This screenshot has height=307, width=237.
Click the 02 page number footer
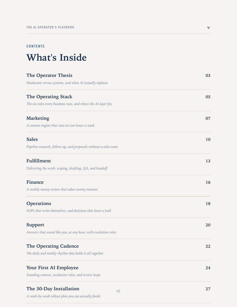click(x=118, y=291)
